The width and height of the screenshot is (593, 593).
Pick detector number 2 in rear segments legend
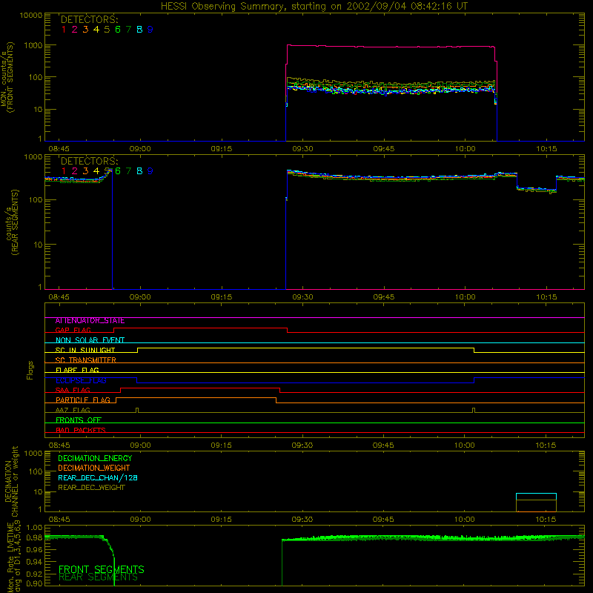click(x=75, y=171)
